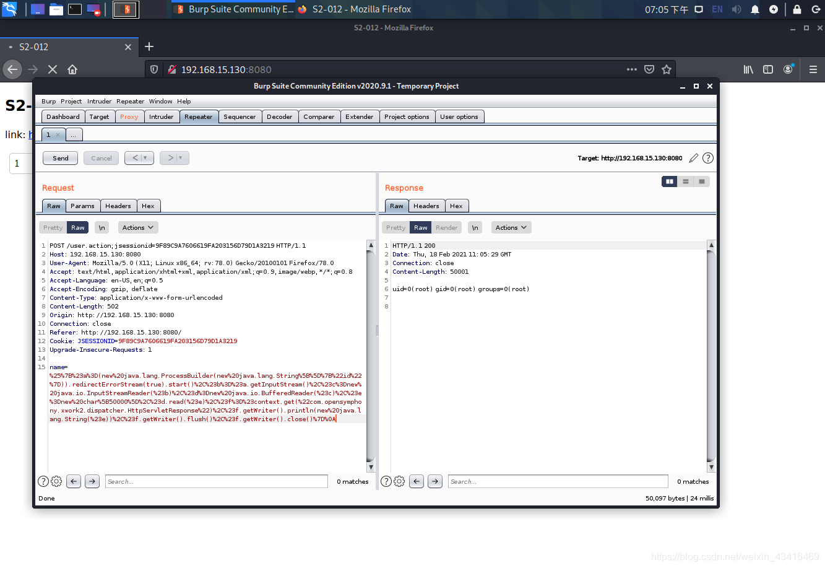The height and width of the screenshot is (568, 825).
Task: Click Firefox back arrow button
Action: coord(12,69)
